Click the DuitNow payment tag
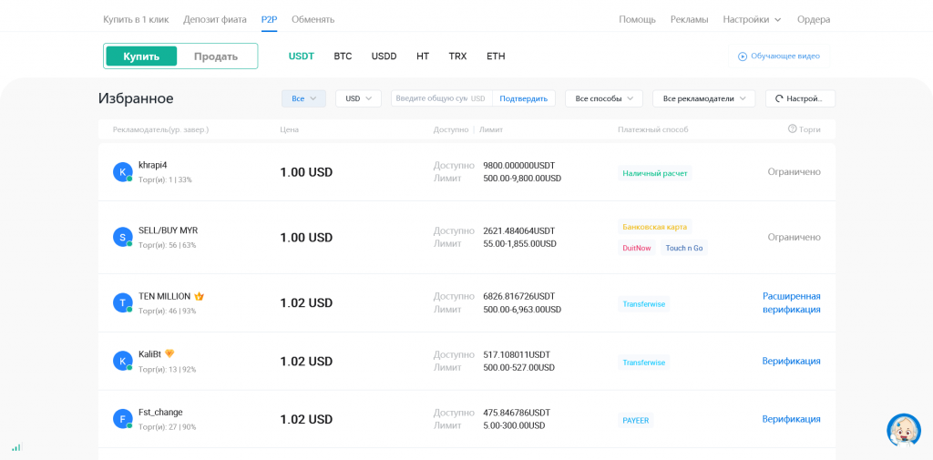This screenshot has height=460, width=933. (x=637, y=248)
